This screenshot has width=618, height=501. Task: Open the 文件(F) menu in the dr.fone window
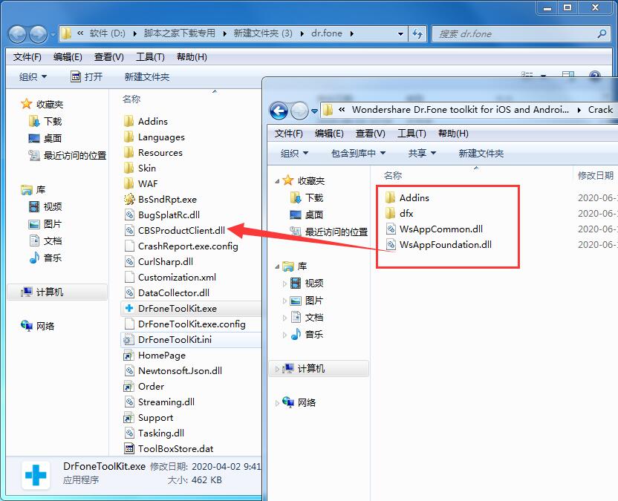tap(27, 57)
